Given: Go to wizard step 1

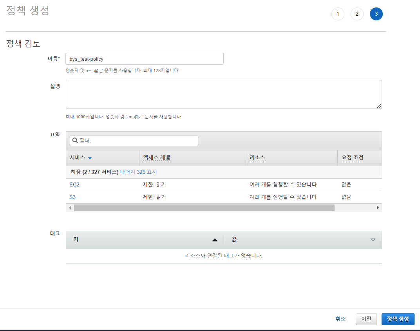Looking at the screenshot, I should (338, 14).
